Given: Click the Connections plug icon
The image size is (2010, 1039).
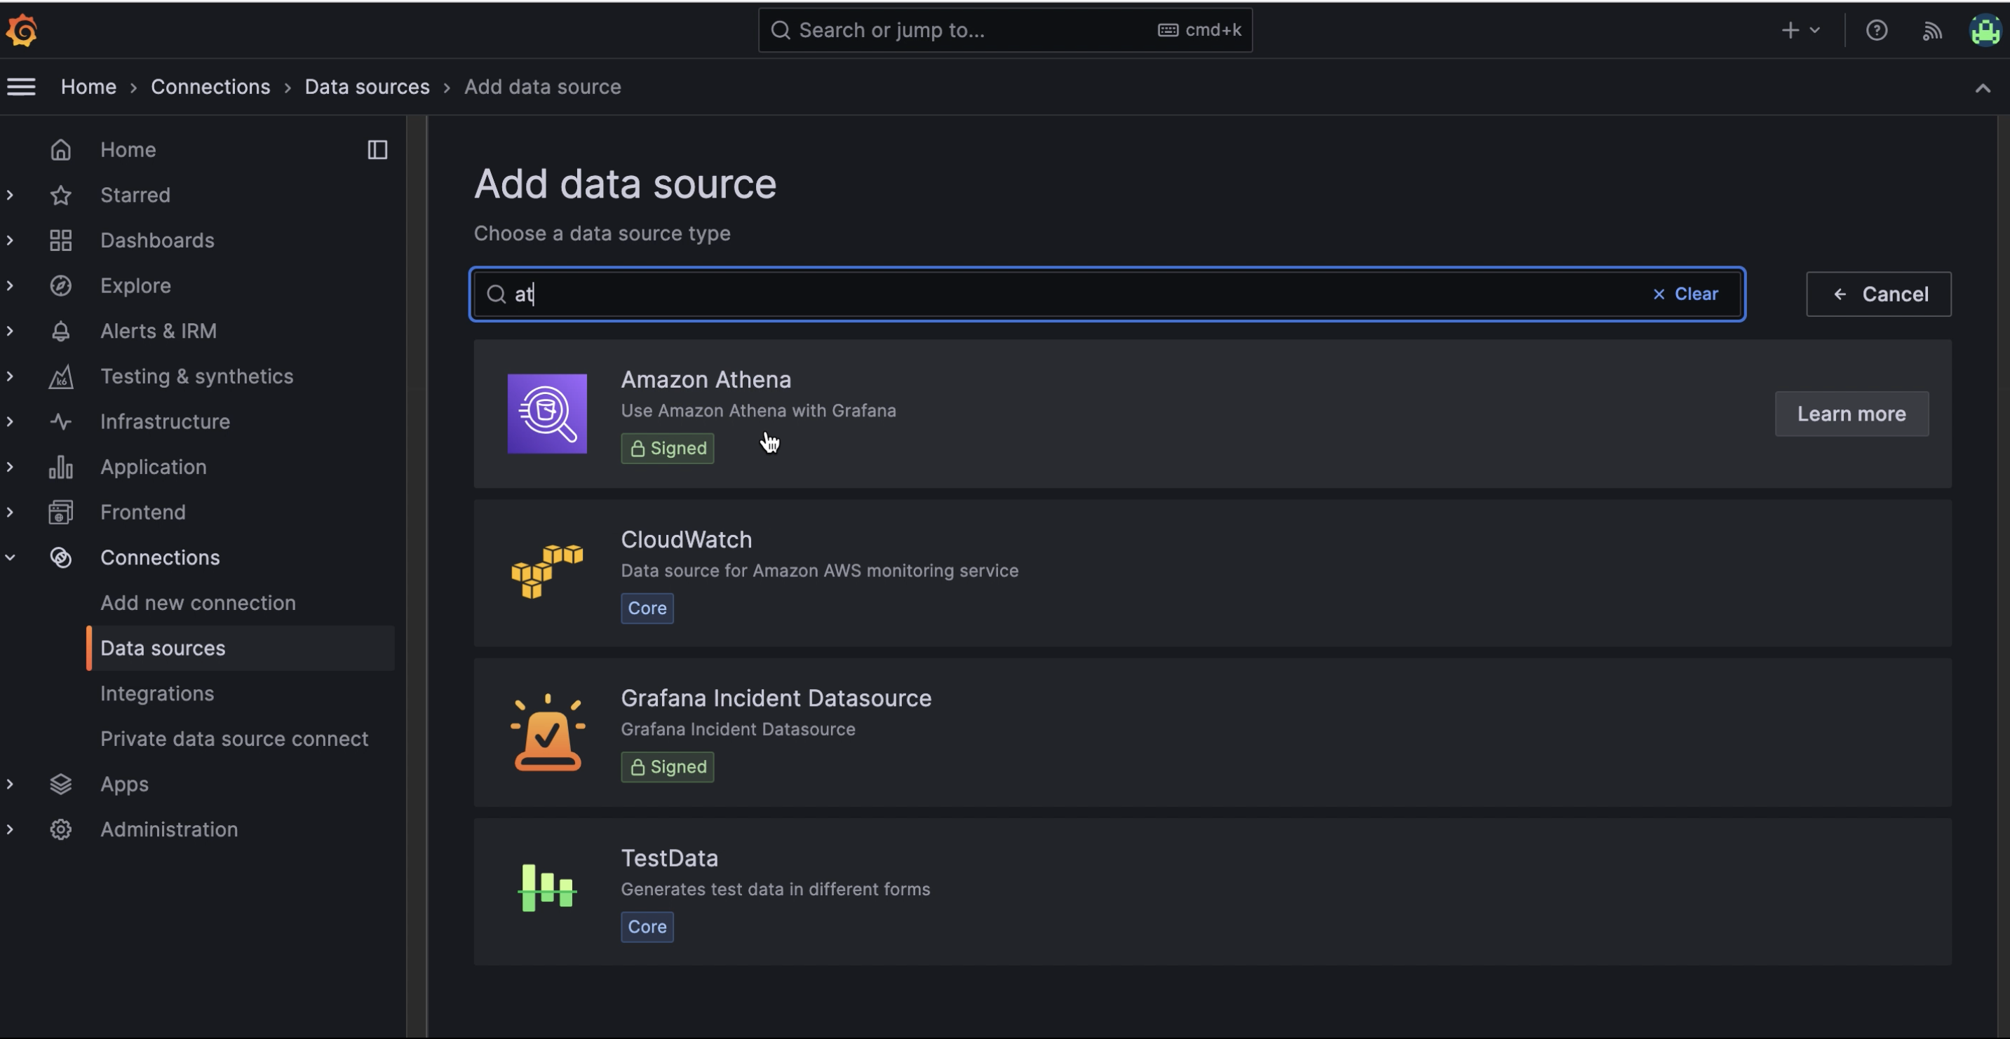Looking at the screenshot, I should coord(61,558).
